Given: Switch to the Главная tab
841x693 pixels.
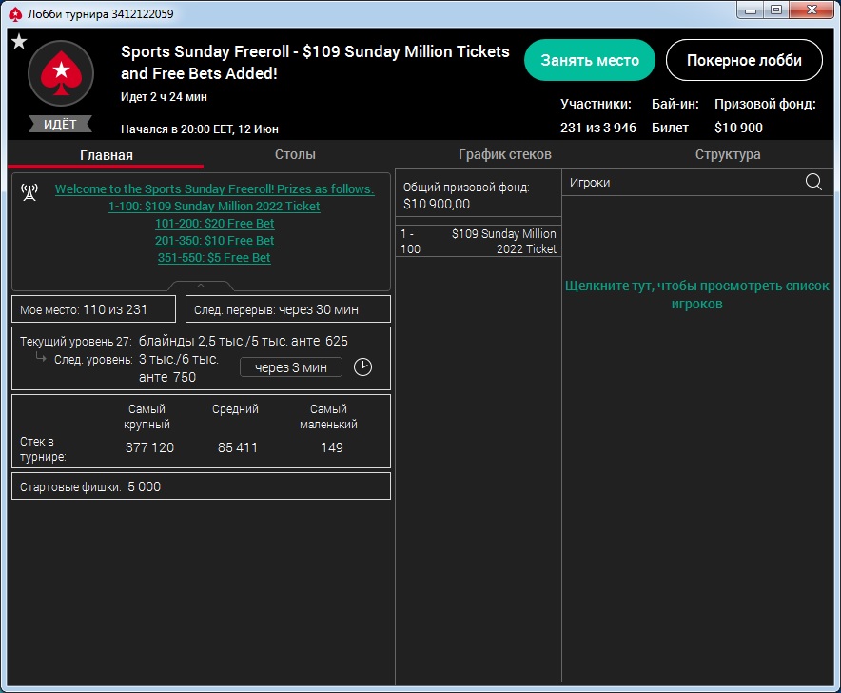Looking at the screenshot, I should (x=107, y=155).
